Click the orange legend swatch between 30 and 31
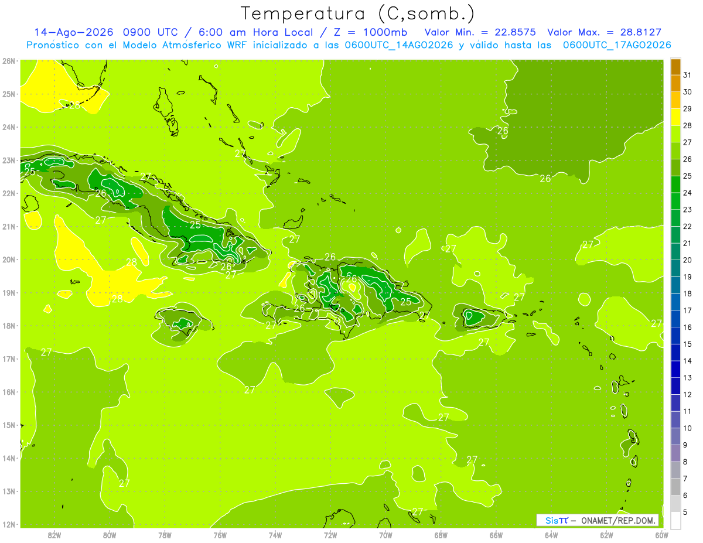The width and height of the screenshot is (703, 543). coord(675,84)
